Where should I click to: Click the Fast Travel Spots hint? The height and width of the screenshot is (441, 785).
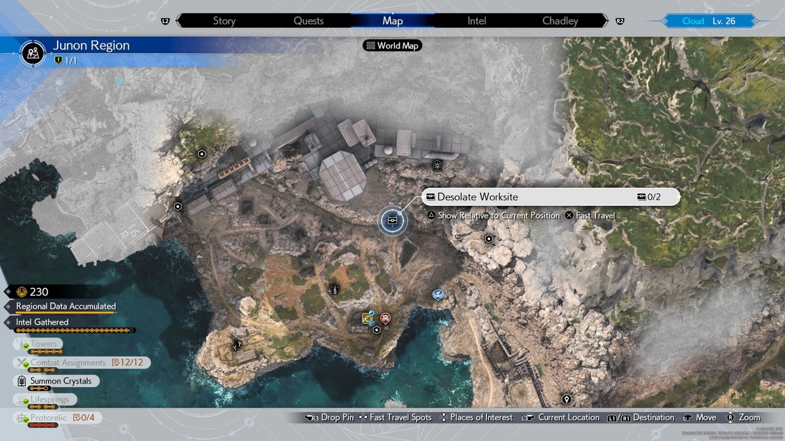click(x=396, y=417)
